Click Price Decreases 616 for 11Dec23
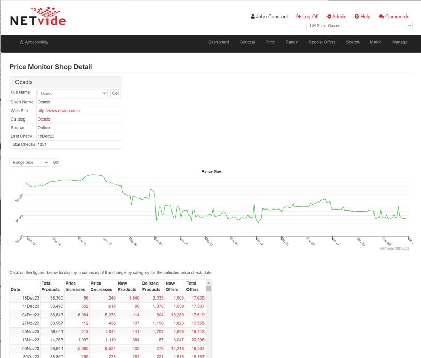Image resolution: width=421 pixels, height=358 pixels. pyautogui.click(x=112, y=306)
